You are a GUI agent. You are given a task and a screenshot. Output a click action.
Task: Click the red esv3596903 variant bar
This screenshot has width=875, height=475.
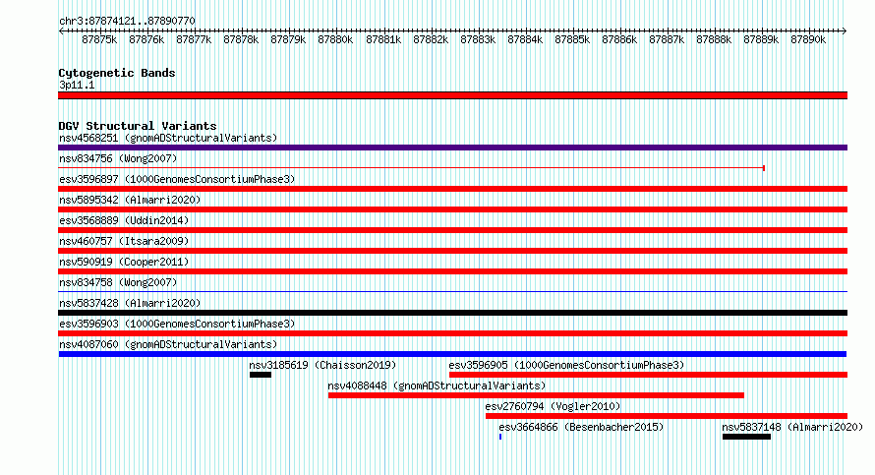[452, 333]
